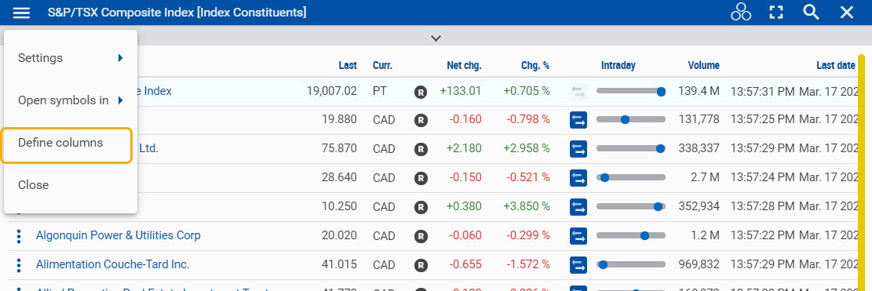Open the hamburger menu icon
Image resolution: width=872 pixels, height=291 pixels.
(x=22, y=13)
